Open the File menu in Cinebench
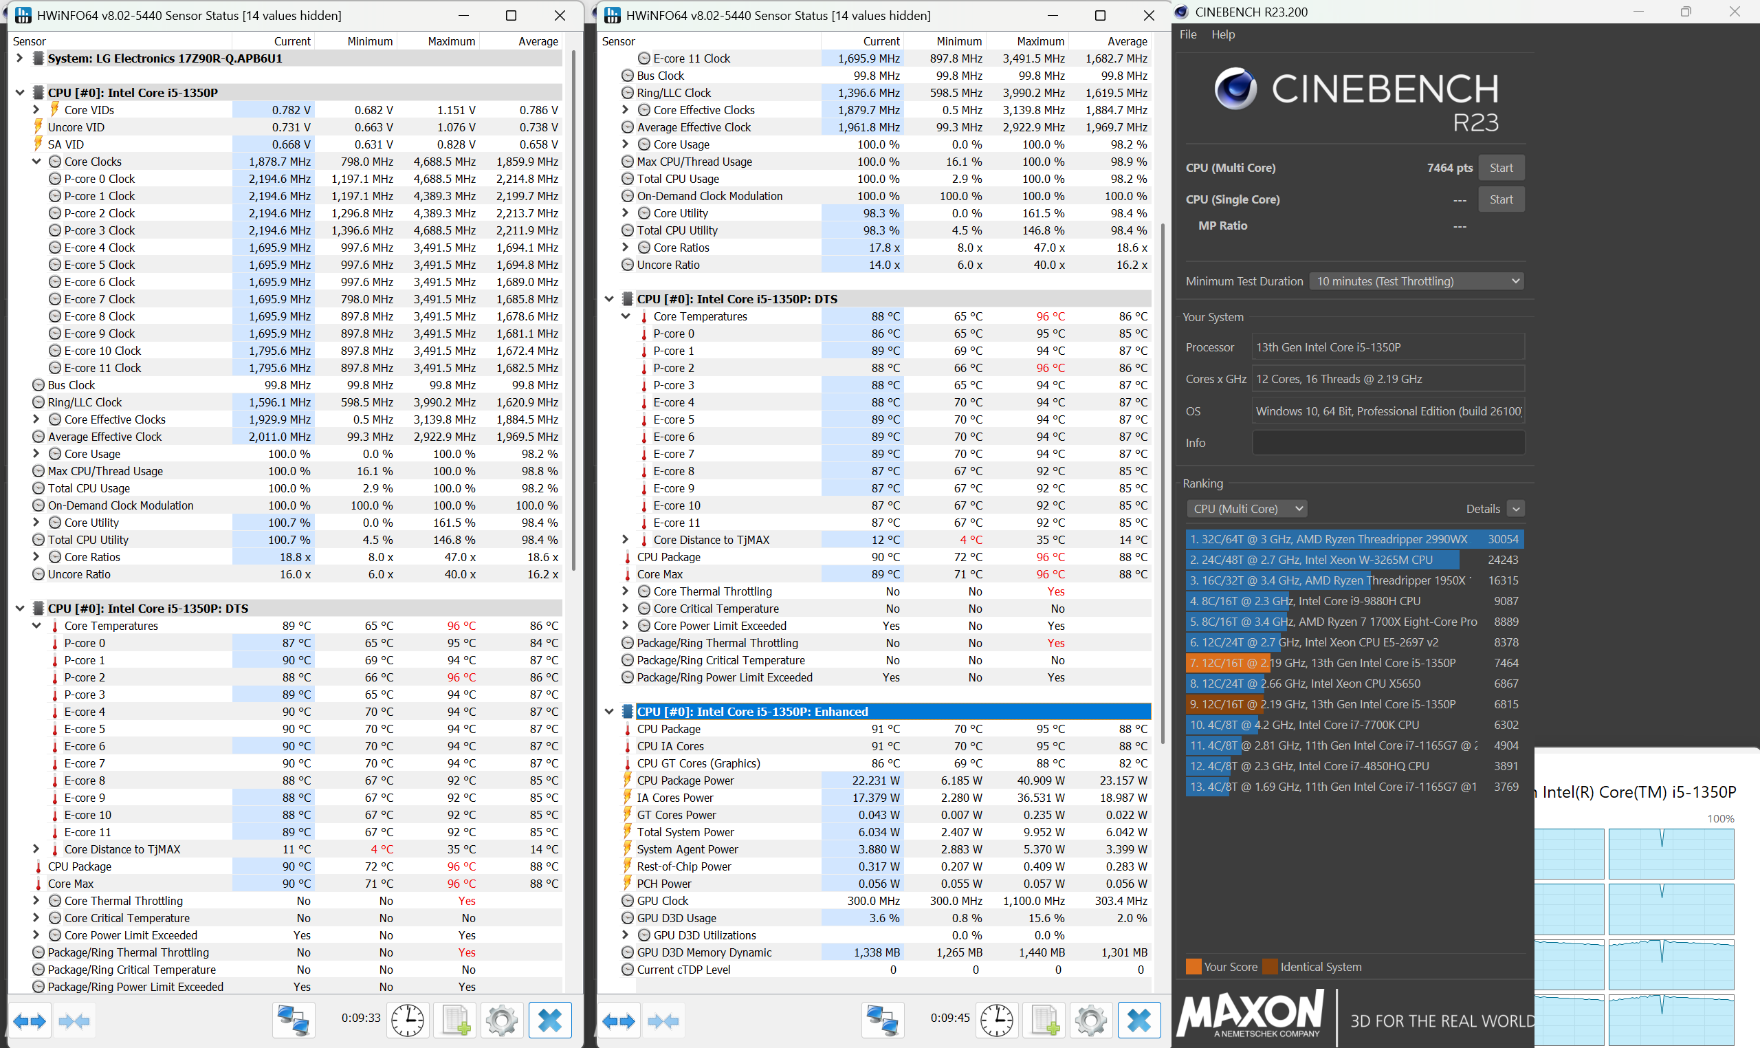This screenshot has height=1048, width=1760. [x=1188, y=34]
